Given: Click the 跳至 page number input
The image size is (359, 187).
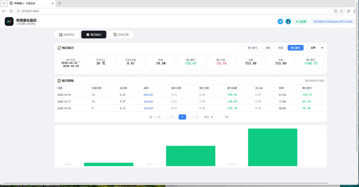Looking at the screenshot, I should click(215, 117).
